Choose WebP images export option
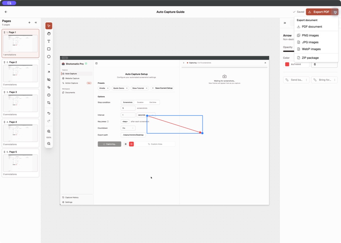 tap(316, 49)
